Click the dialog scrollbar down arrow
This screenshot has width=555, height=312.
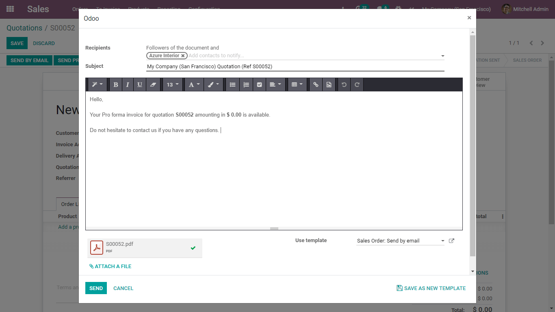pos(473,271)
